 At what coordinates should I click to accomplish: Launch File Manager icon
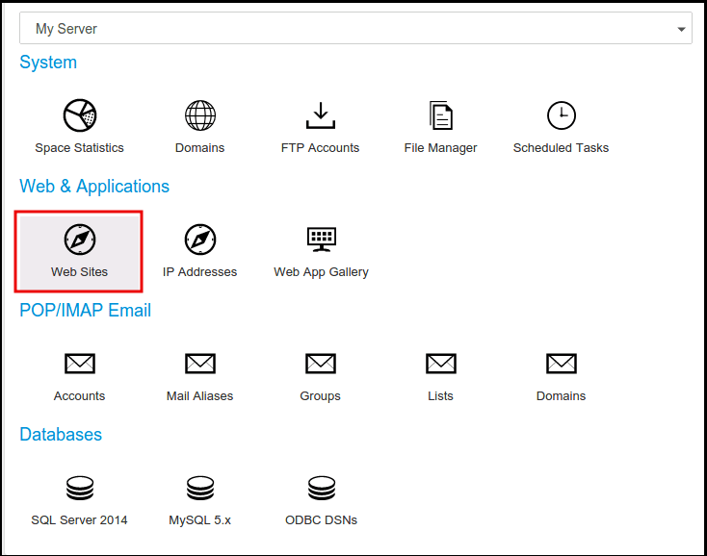tap(440, 115)
